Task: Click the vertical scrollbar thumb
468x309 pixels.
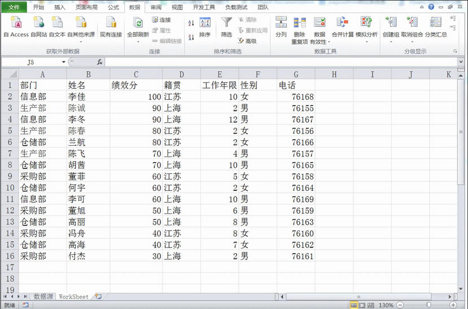Action: coord(461,132)
